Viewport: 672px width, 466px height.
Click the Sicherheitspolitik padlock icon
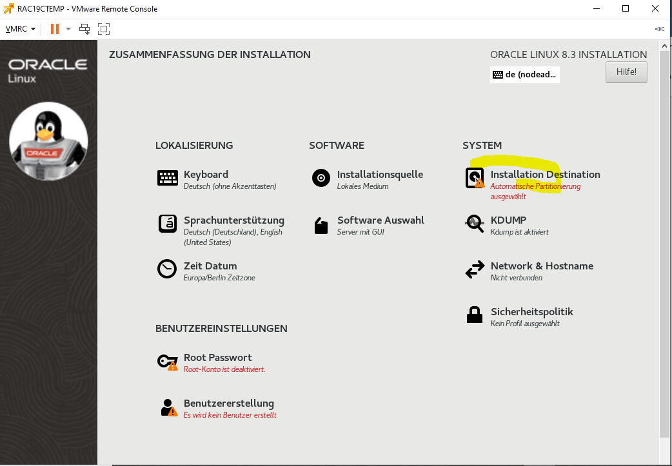(475, 315)
